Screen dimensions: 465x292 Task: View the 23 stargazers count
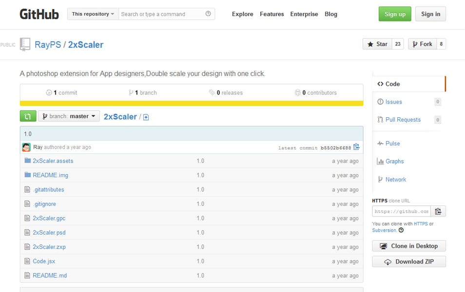pyautogui.click(x=398, y=44)
